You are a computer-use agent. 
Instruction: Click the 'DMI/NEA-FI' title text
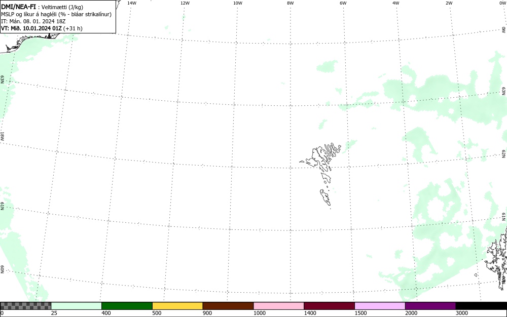[18, 7]
